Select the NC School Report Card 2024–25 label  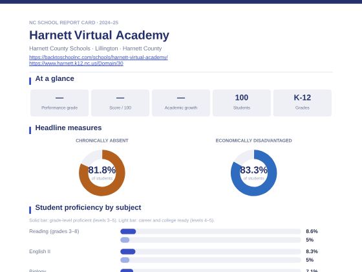(x=74, y=23)
